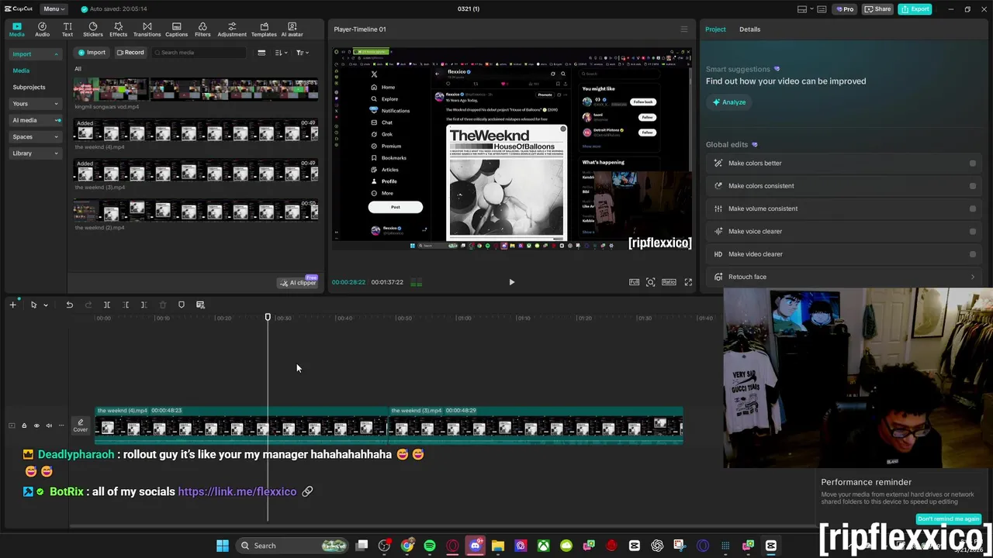Click the plus icon in the timeline toolbar
Image resolution: width=993 pixels, height=558 pixels.
pyautogui.click(x=12, y=305)
